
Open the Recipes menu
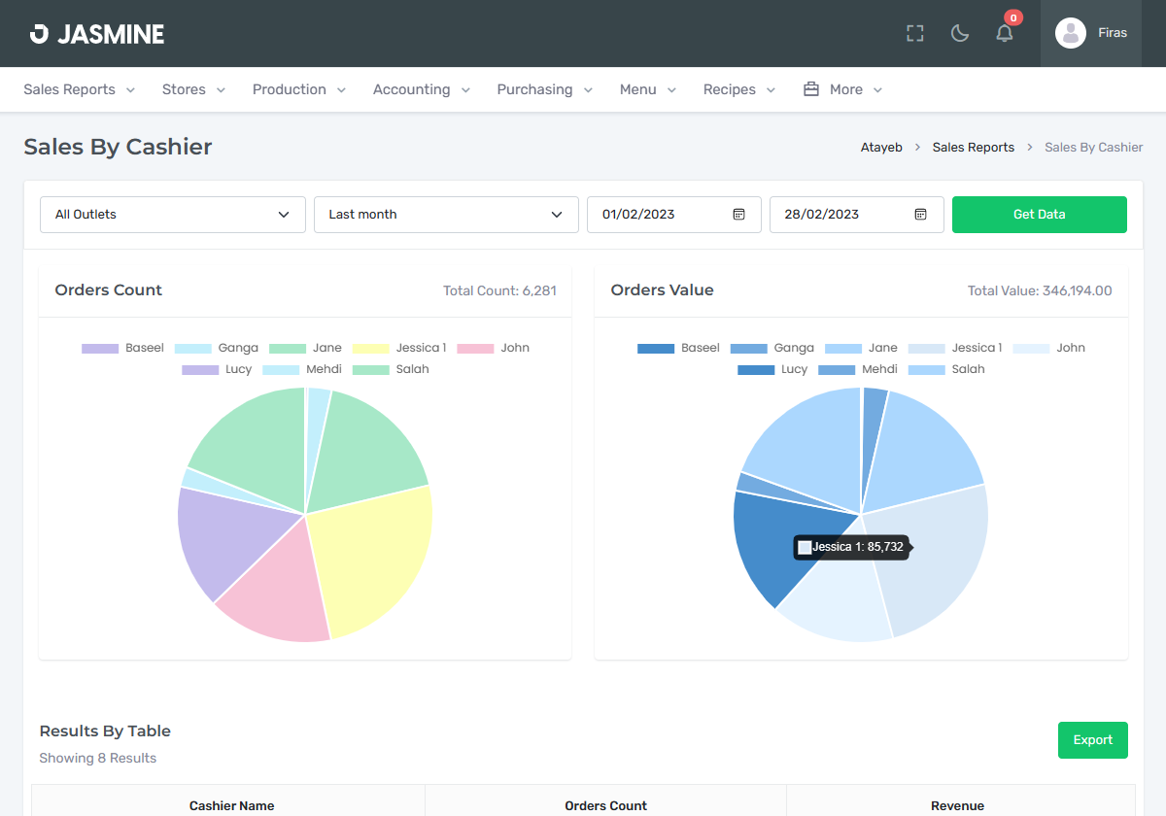click(738, 89)
